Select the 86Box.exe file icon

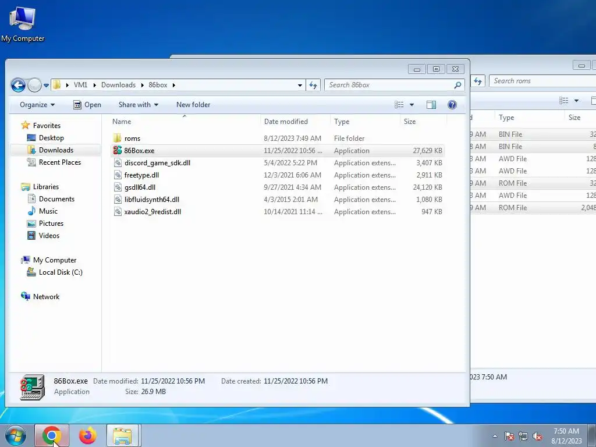pyautogui.click(x=118, y=151)
